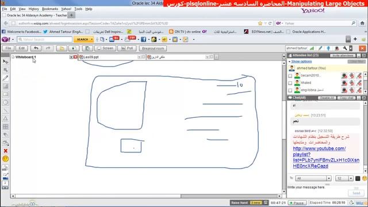Toggle the webcam for khaled
The image size is (368, 207).
(344, 83)
